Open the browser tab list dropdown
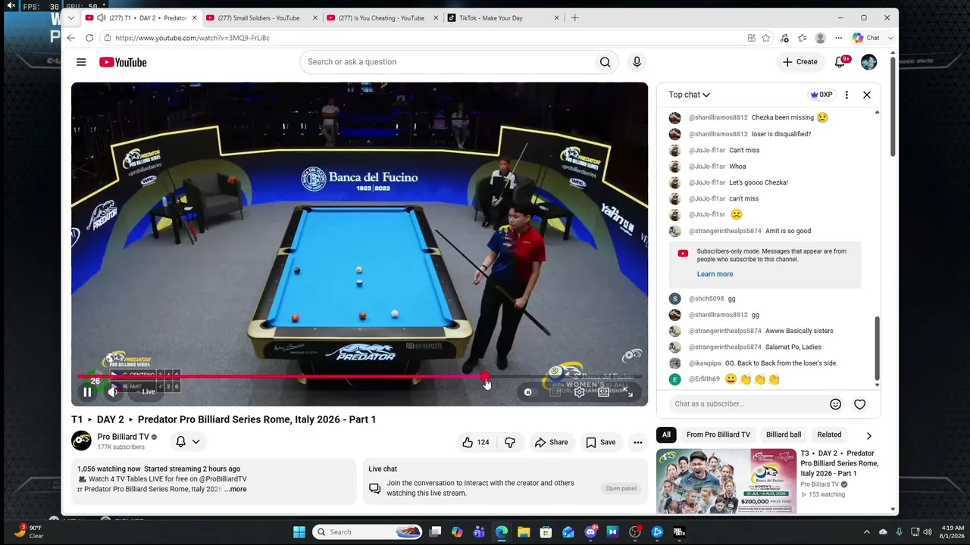 tap(70, 17)
